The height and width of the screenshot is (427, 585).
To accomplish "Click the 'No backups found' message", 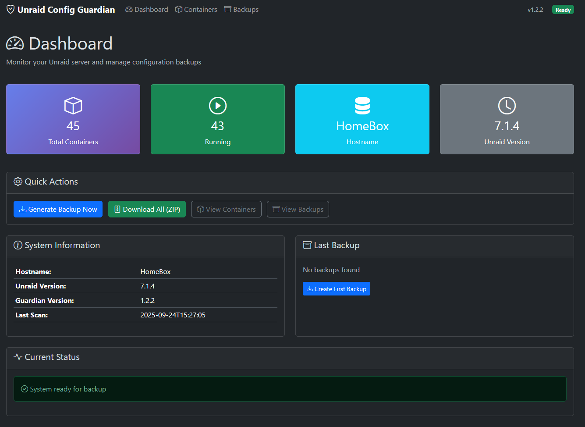I will [x=331, y=270].
